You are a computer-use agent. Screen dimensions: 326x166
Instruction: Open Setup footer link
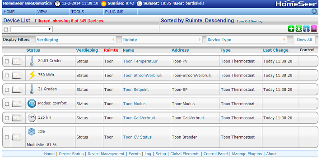coord(161,154)
